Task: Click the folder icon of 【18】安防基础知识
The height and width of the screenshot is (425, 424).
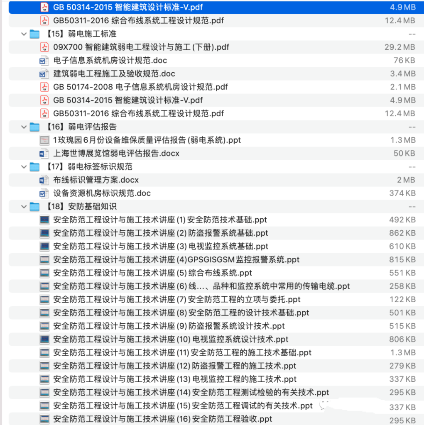Action: [34, 206]
